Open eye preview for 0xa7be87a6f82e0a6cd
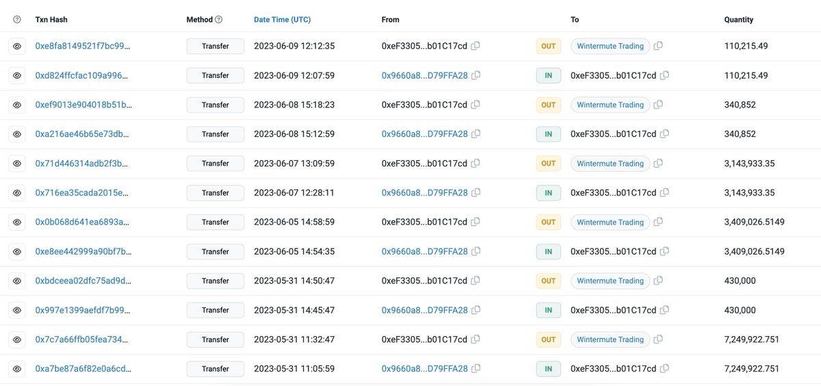 pos(17,369)
